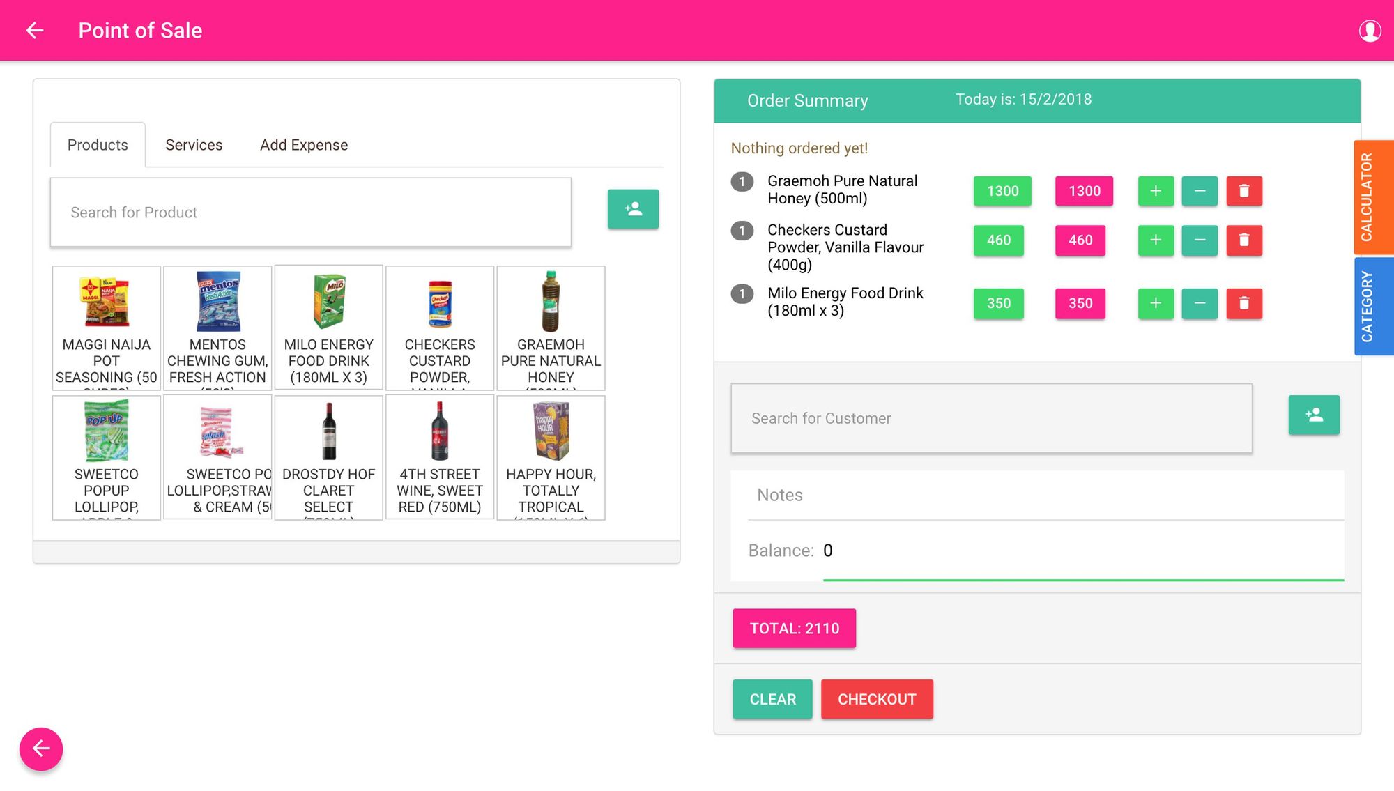Click the delete icon for Graemoh Pure Natural Honey
Viewport: 1394px width, 791px height.
[1243, 190]
